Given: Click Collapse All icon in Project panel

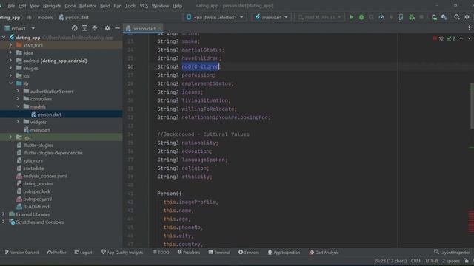Looking at the screenshot, I should [95, 28].
